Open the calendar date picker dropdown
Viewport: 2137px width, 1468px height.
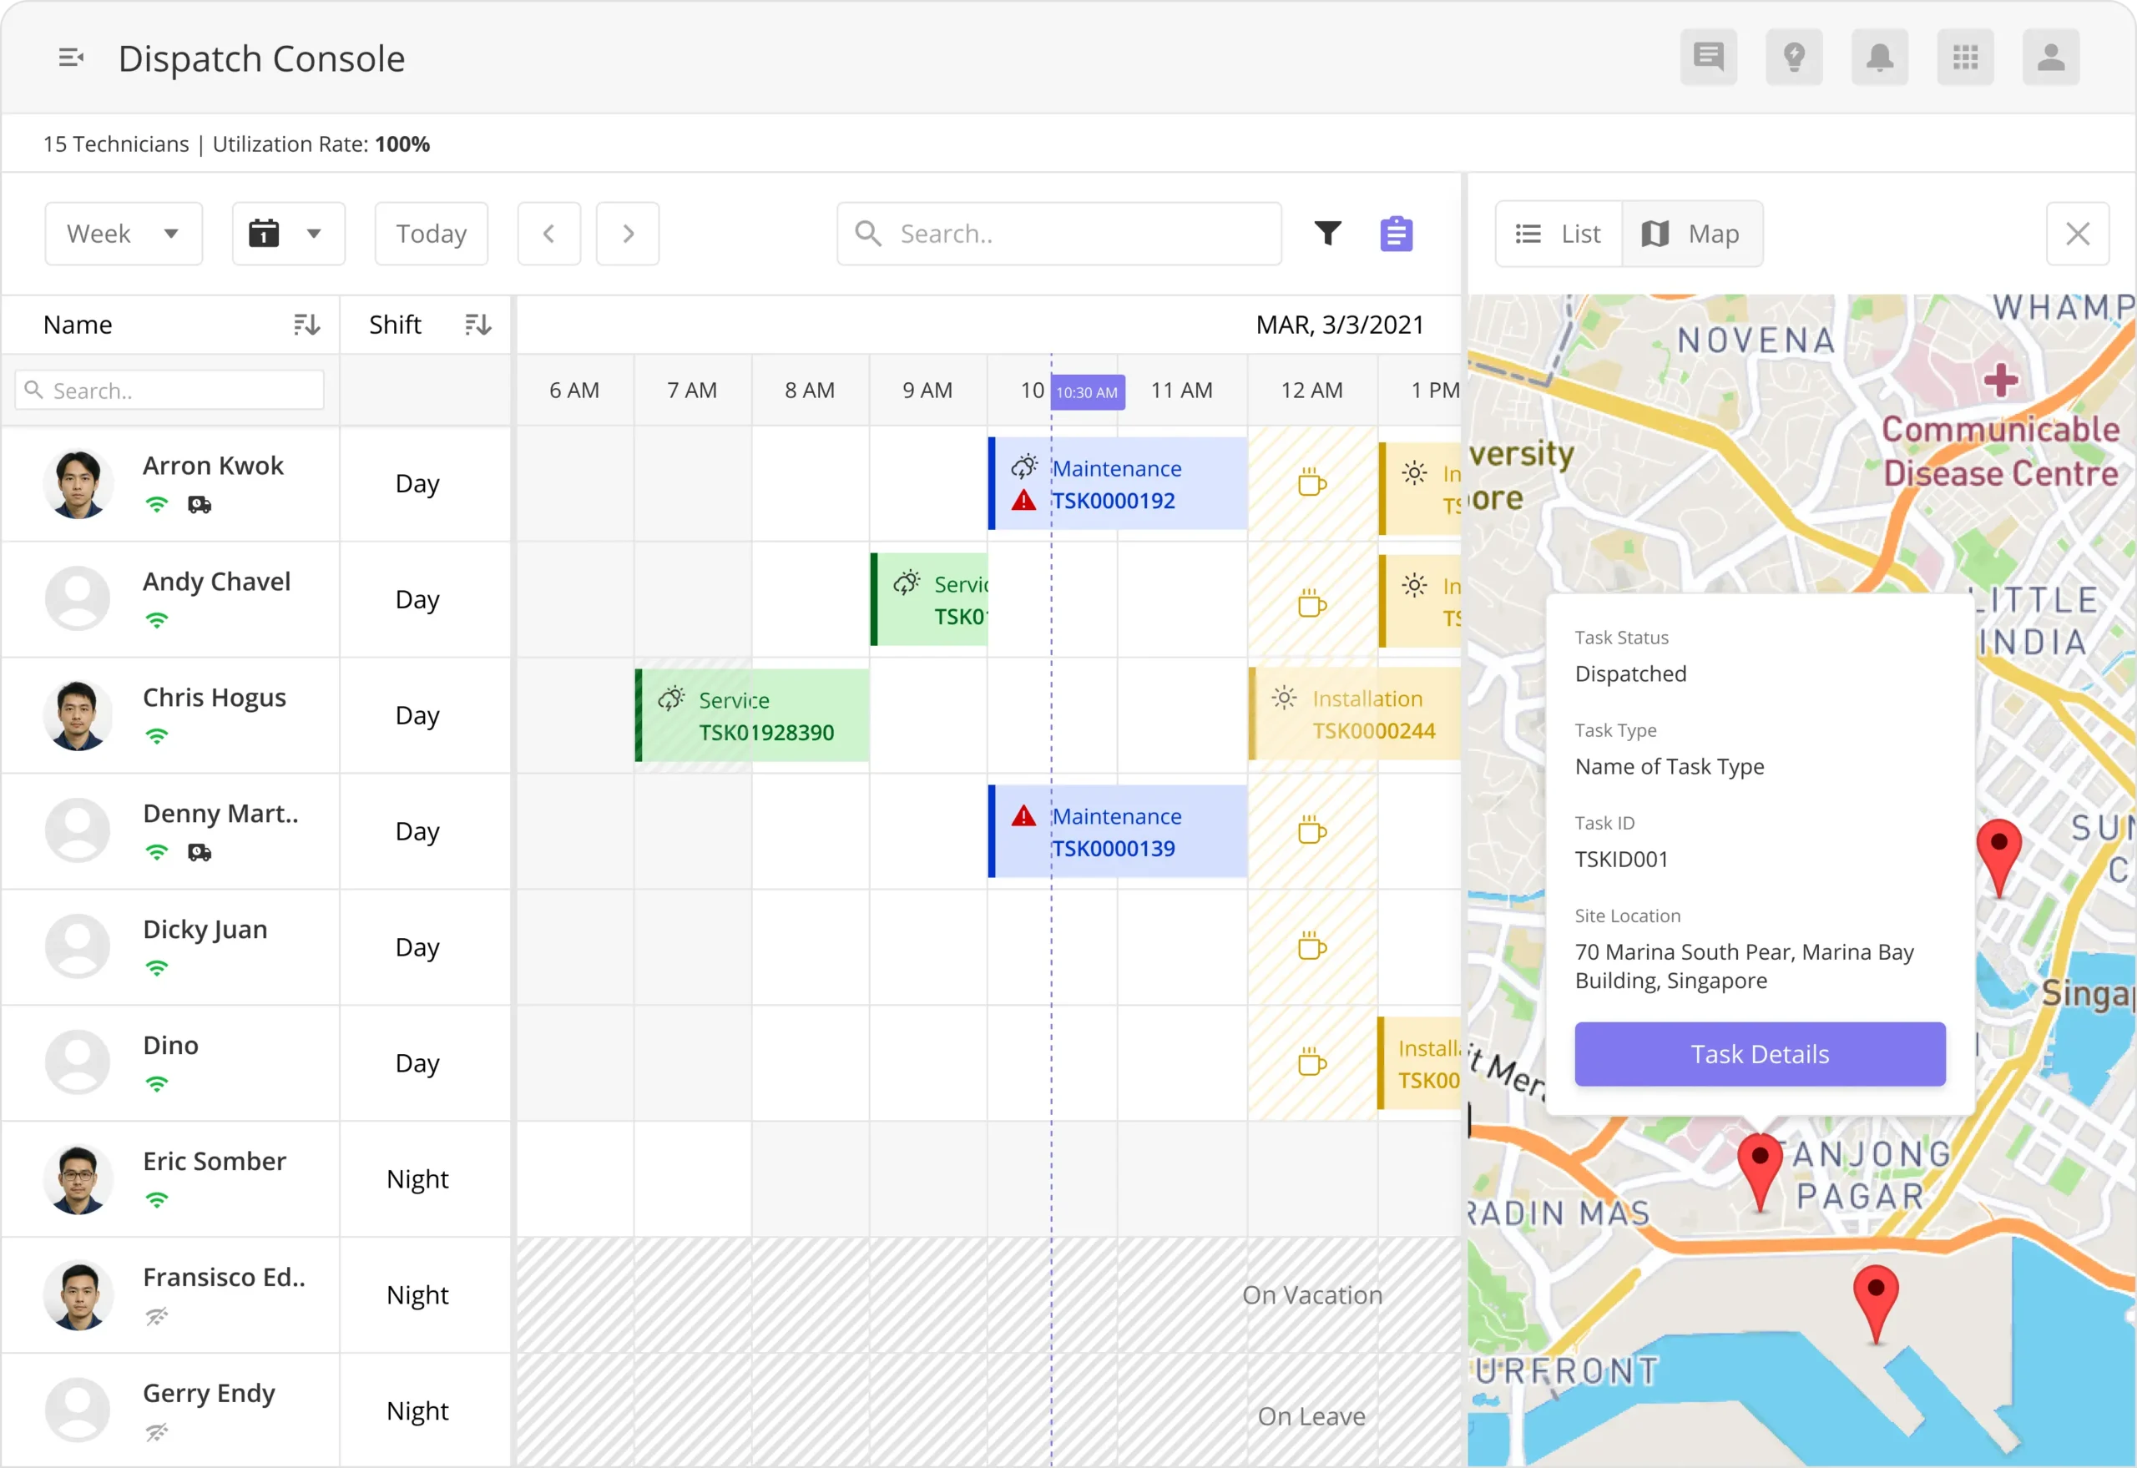point(288,234)
